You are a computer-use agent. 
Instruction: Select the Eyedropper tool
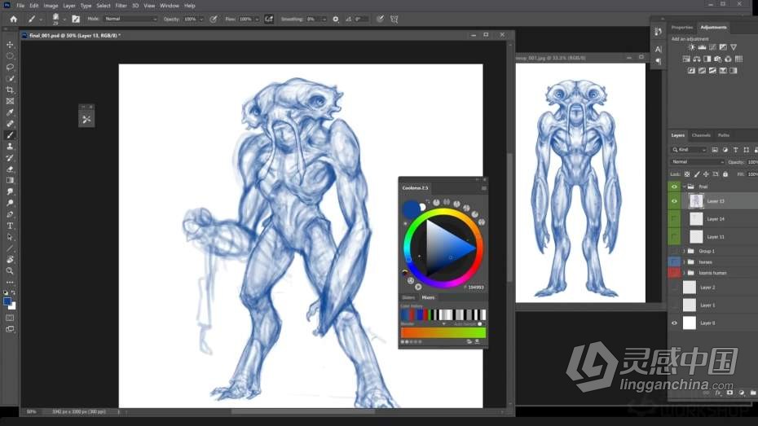[10, 112]
